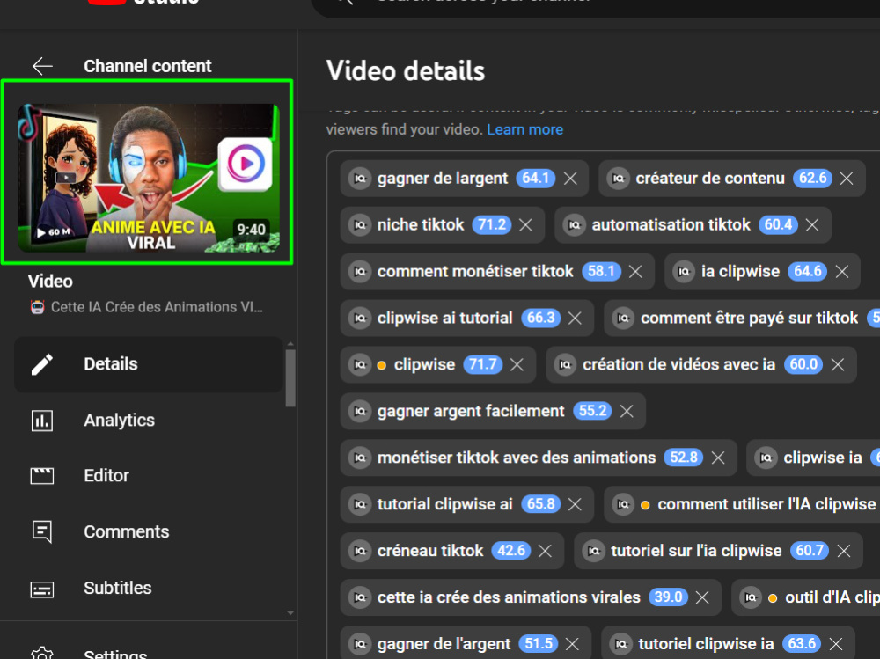The height and width of the screenshot is (659, 880).
Task: Click the Subtitles icon in sidebar
Action: (x=42, y=589)
